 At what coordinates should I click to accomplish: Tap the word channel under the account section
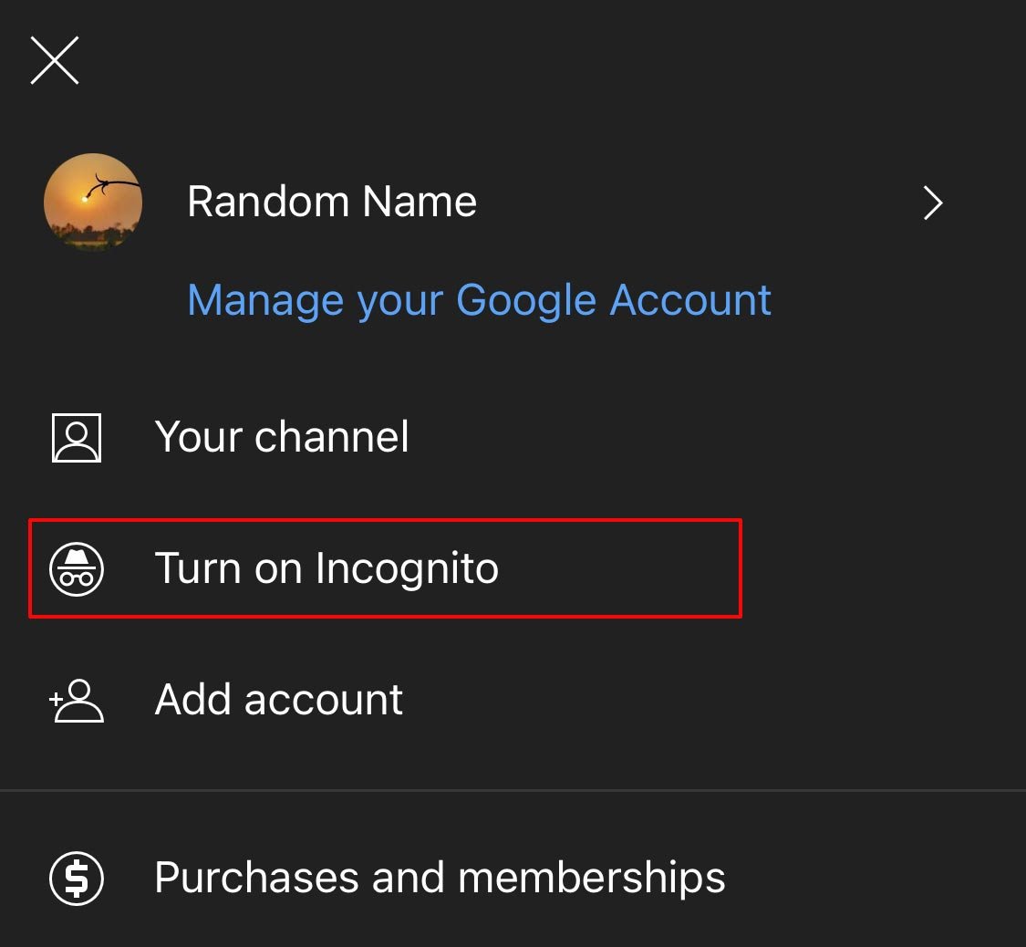click(x=331, y=436)
